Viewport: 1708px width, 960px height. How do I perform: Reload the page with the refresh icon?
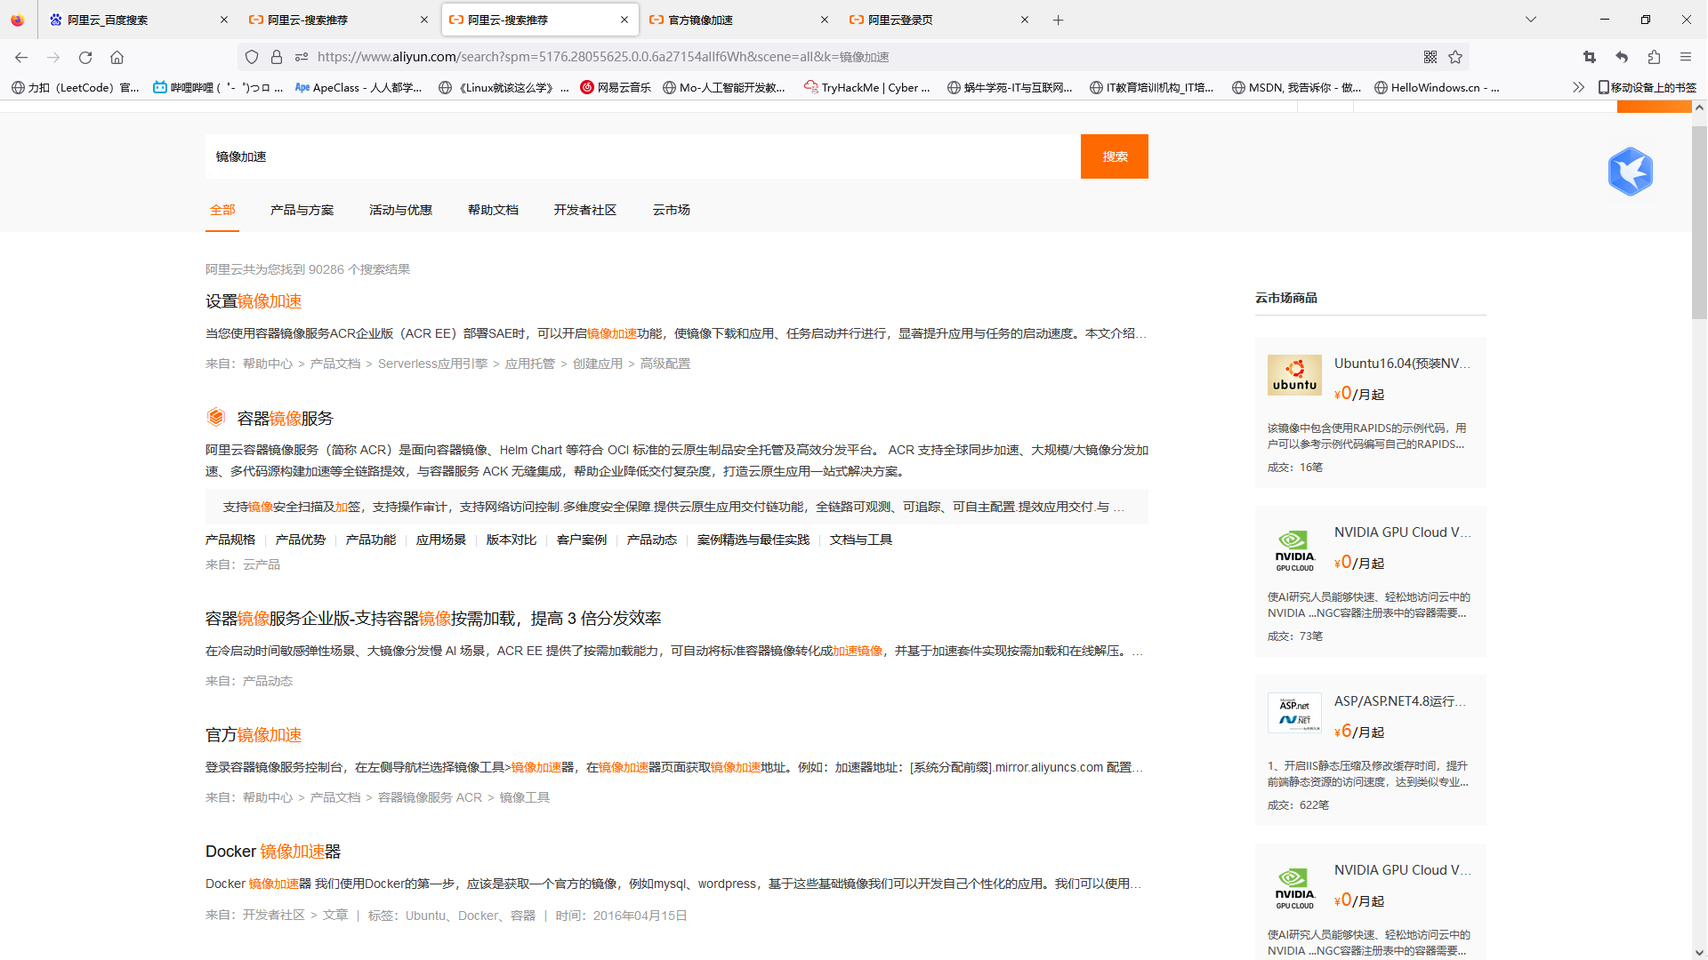[x=85, y=57]
